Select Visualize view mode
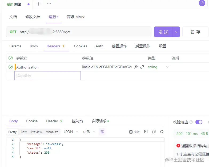209x167 pixels. point(52,132)
